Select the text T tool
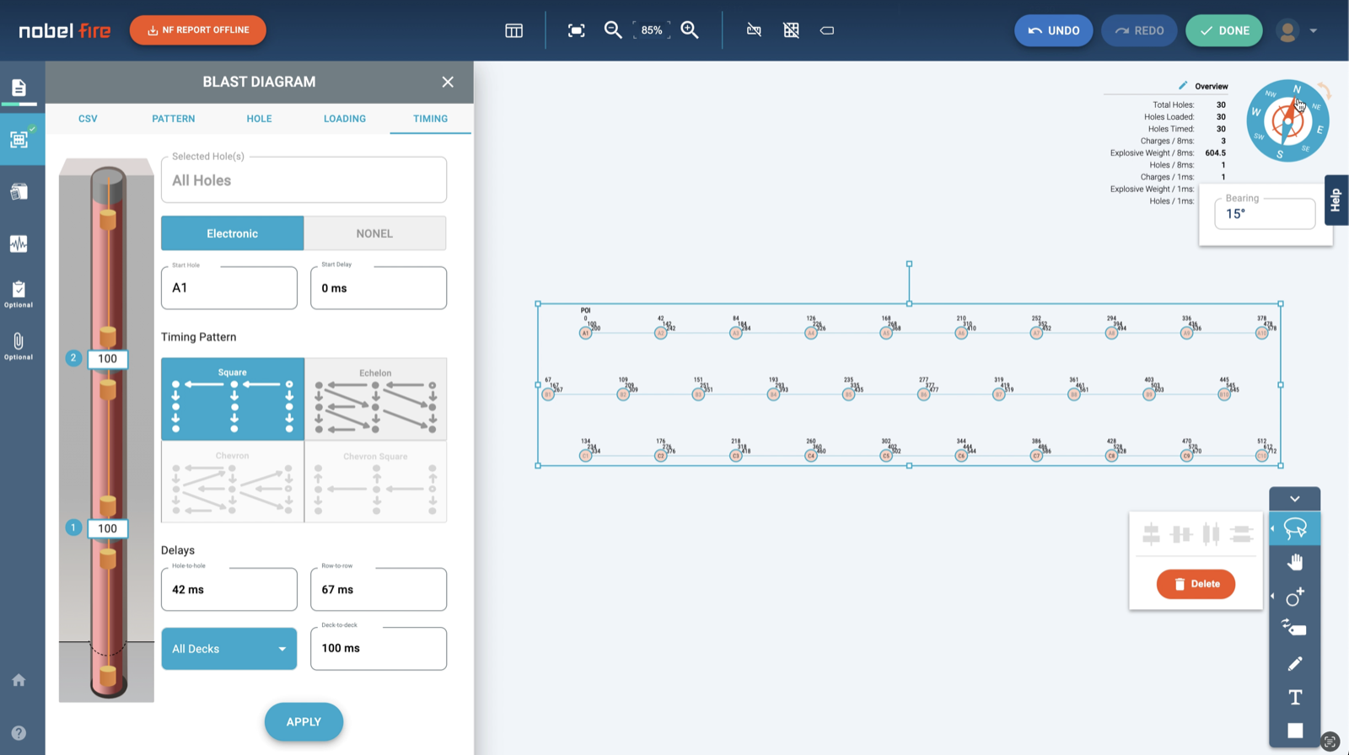The image size is (1349, 755). pyautogui.click(x=1295, y=698)
